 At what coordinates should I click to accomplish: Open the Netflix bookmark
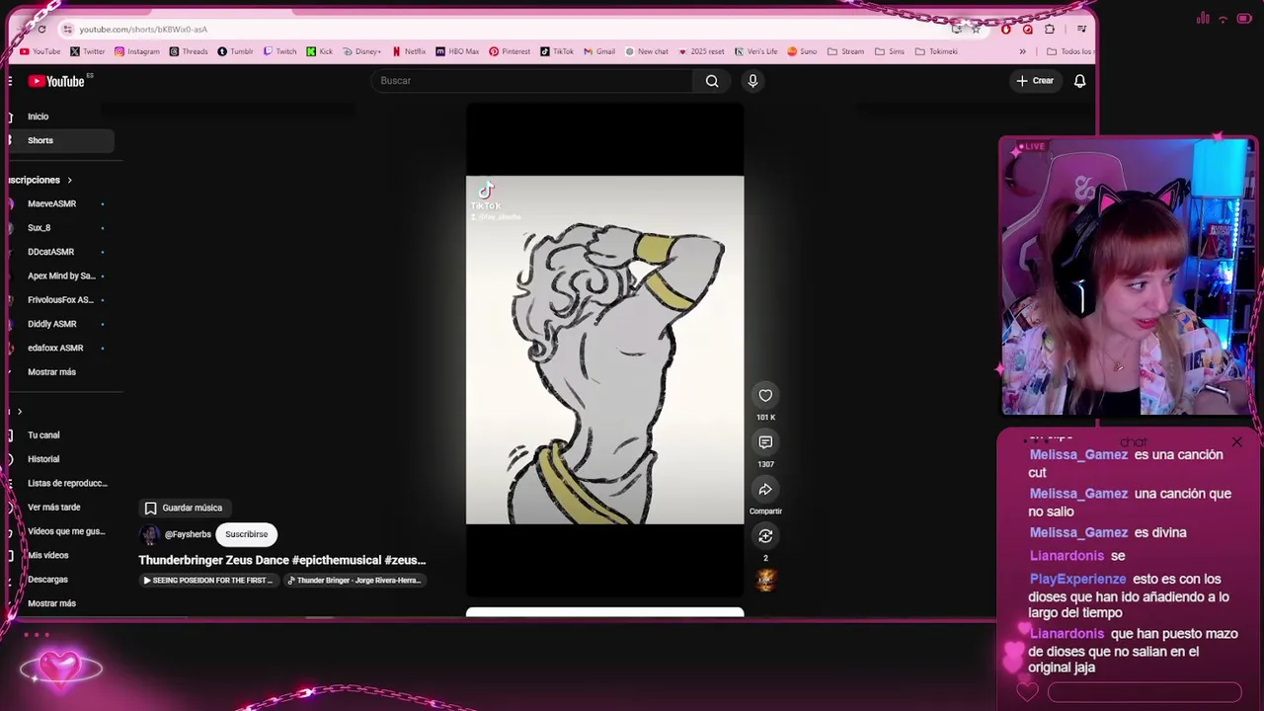[409, 51]
